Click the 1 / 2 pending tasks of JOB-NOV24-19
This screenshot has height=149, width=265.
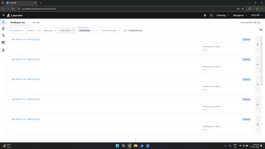[205, 70]
